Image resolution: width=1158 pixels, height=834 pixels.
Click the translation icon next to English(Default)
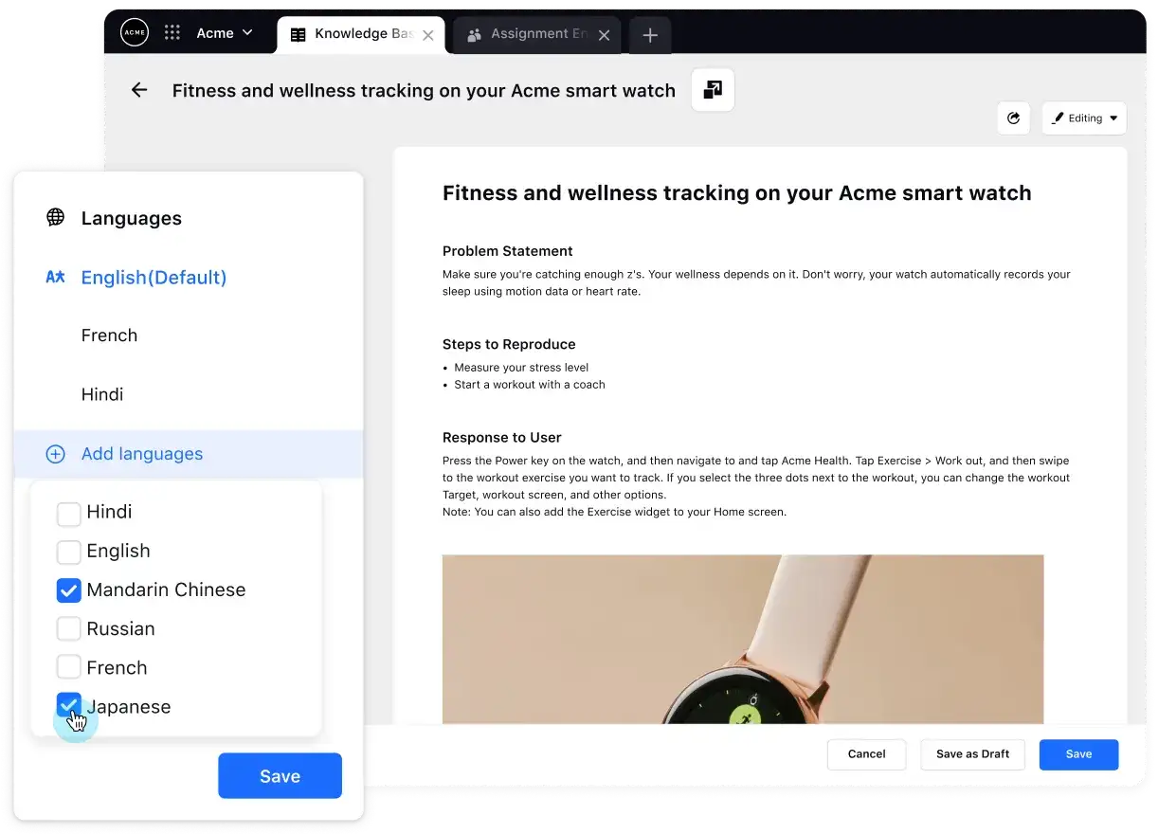tap(55, 277)
